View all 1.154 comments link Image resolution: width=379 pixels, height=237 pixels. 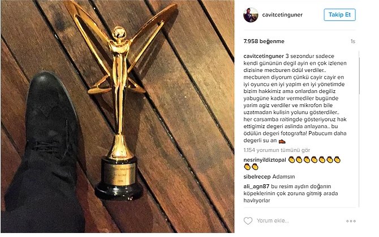coord(277,150)
